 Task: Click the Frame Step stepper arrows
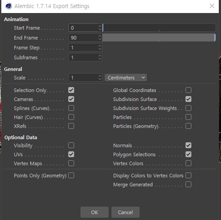click(100, 48)
